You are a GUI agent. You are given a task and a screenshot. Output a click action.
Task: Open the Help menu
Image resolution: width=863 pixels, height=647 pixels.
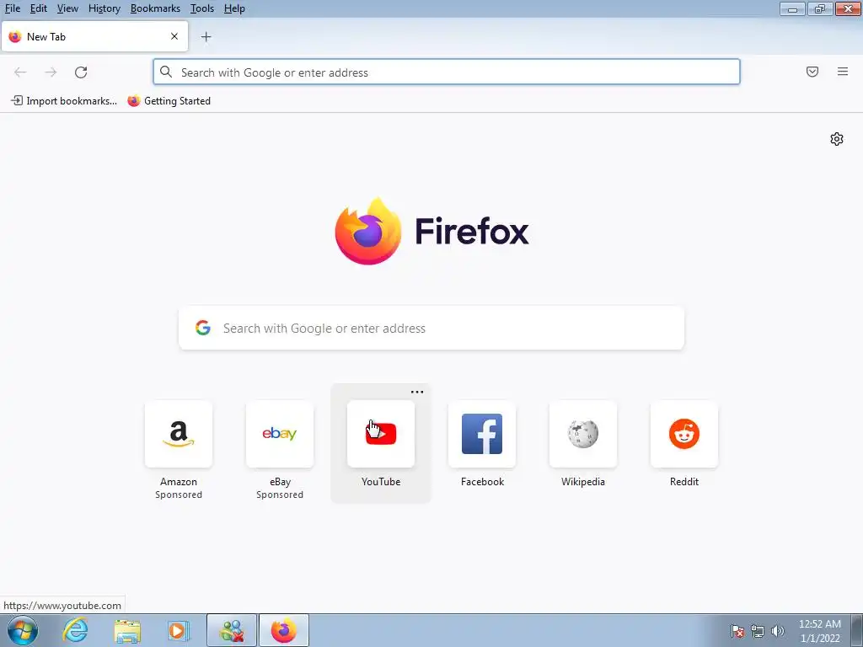point(234,8)
